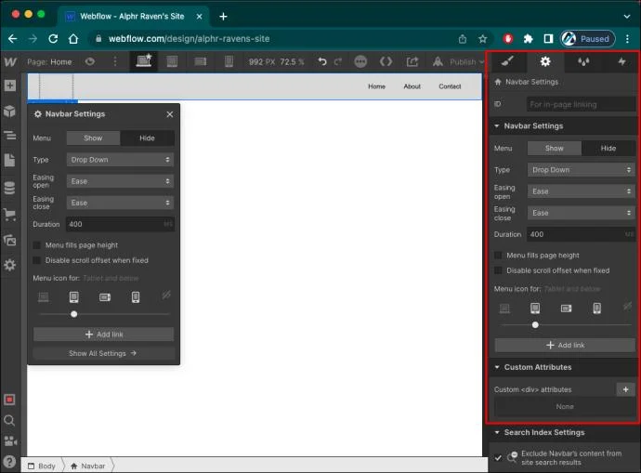Click Duration field in popup

[x=120, y=224]
